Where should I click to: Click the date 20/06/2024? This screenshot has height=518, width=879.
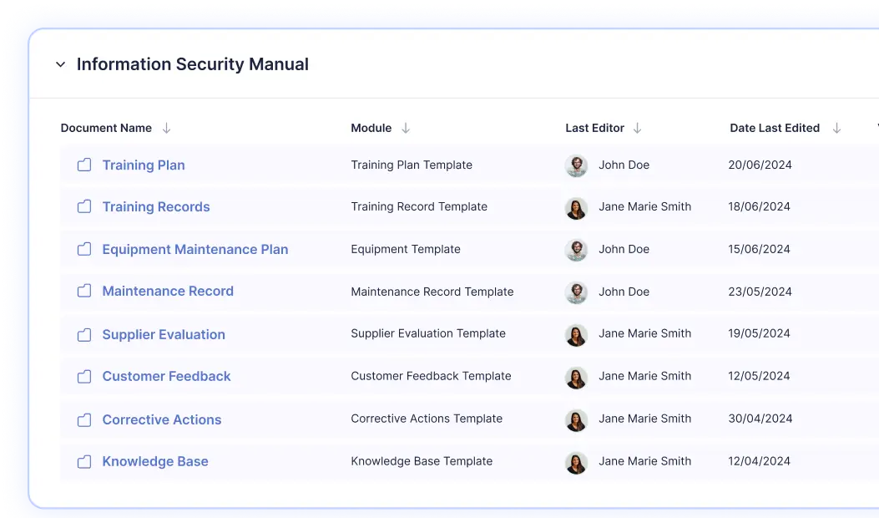click(x=760, y=165)
